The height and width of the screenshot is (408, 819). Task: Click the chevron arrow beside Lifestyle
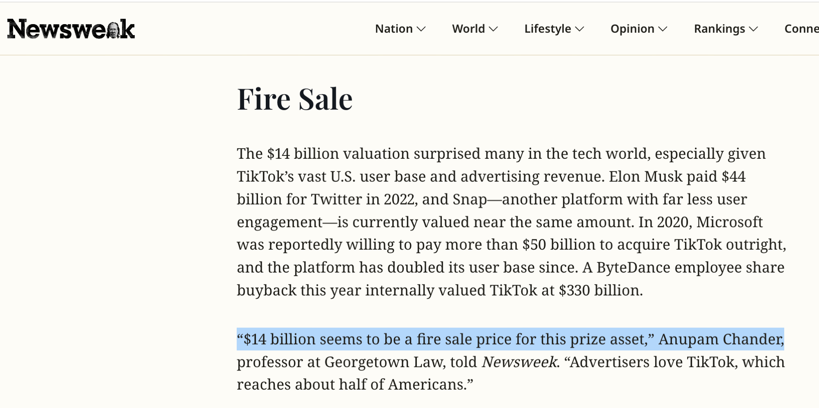click(x=580, y=29)
